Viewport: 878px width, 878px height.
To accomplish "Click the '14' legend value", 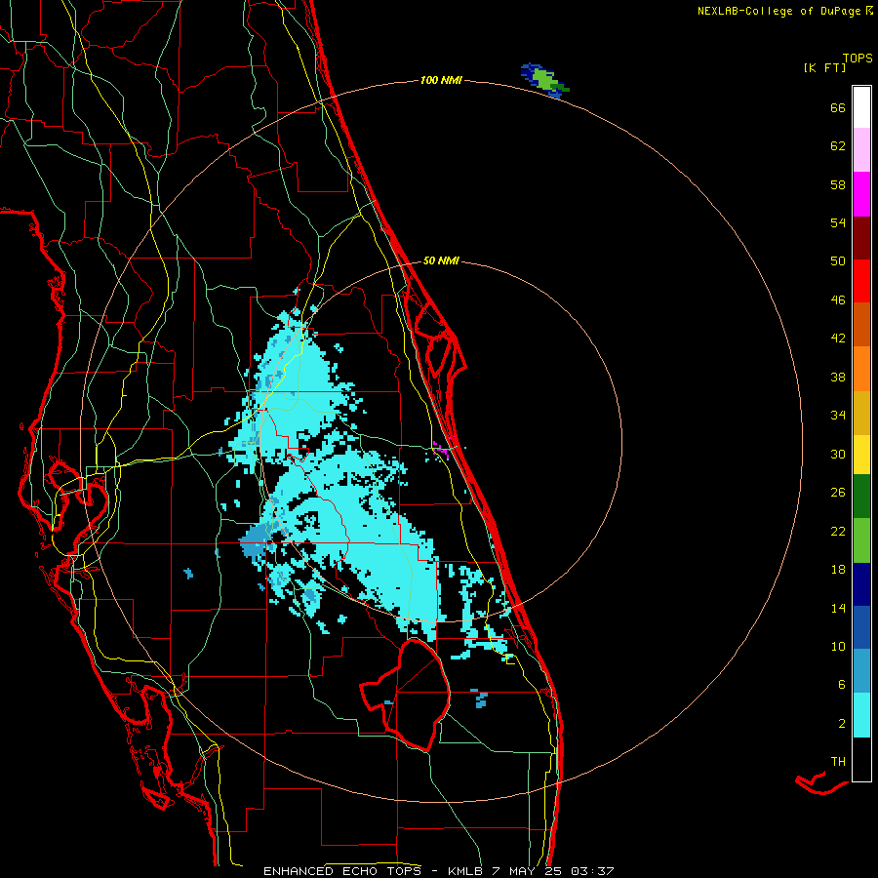I will coord(838,608).
